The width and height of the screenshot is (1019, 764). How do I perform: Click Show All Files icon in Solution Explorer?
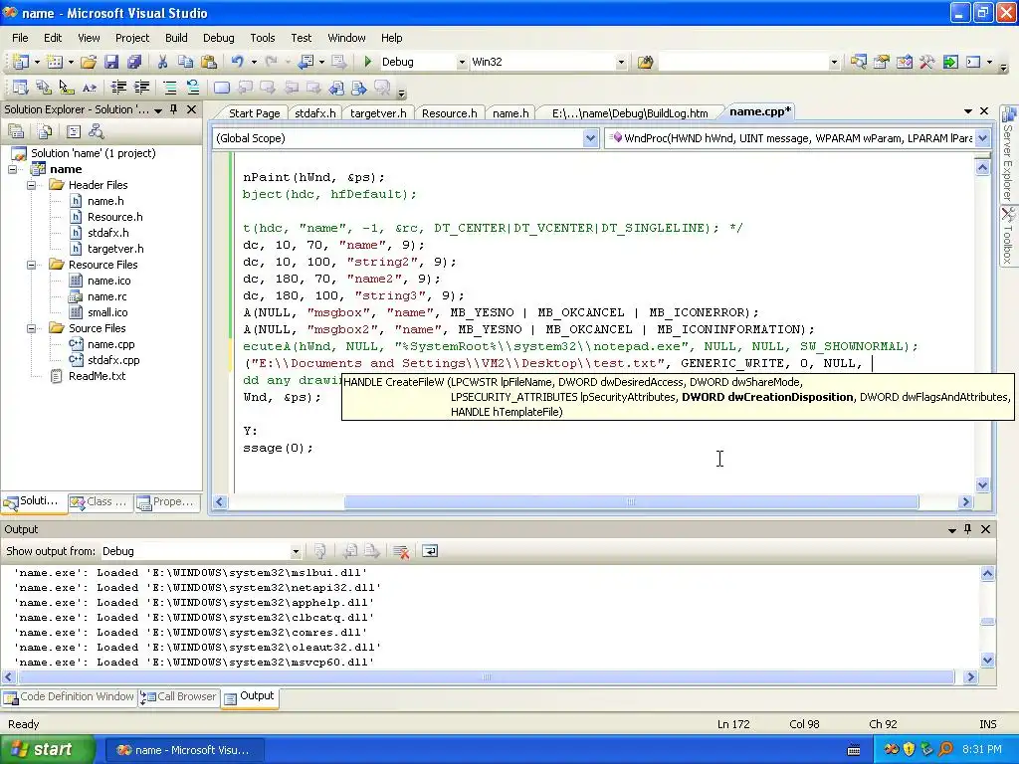pos(45,132)
